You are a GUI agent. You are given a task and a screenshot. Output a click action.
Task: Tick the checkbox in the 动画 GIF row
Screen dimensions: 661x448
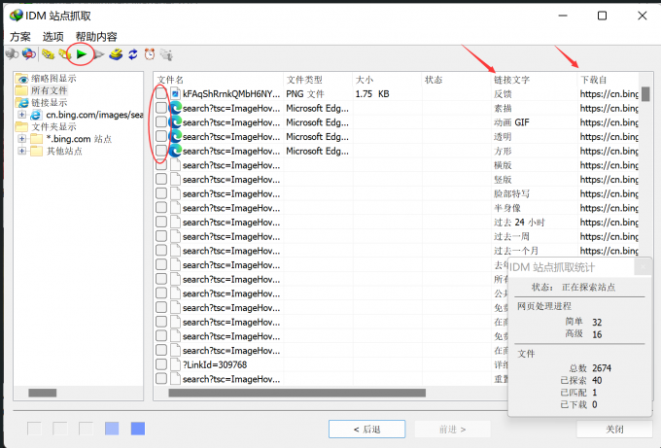click(x=161, y=122)
